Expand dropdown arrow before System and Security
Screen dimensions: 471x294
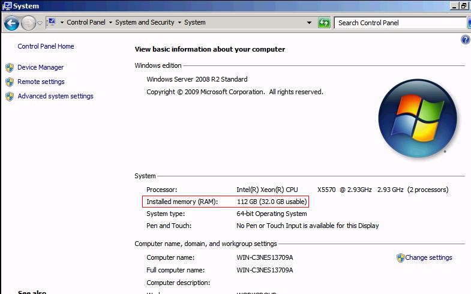pyautogui.click(x=110, y=23)
